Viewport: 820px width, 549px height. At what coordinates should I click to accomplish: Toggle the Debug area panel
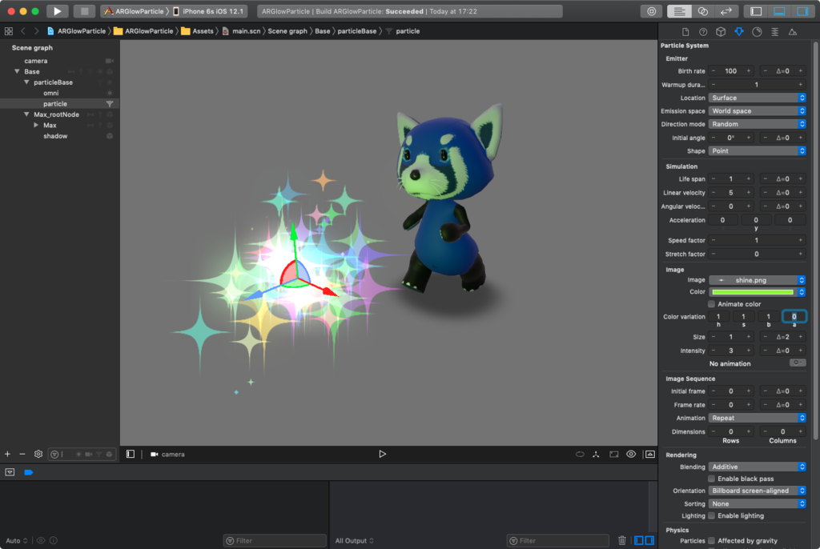779,11
